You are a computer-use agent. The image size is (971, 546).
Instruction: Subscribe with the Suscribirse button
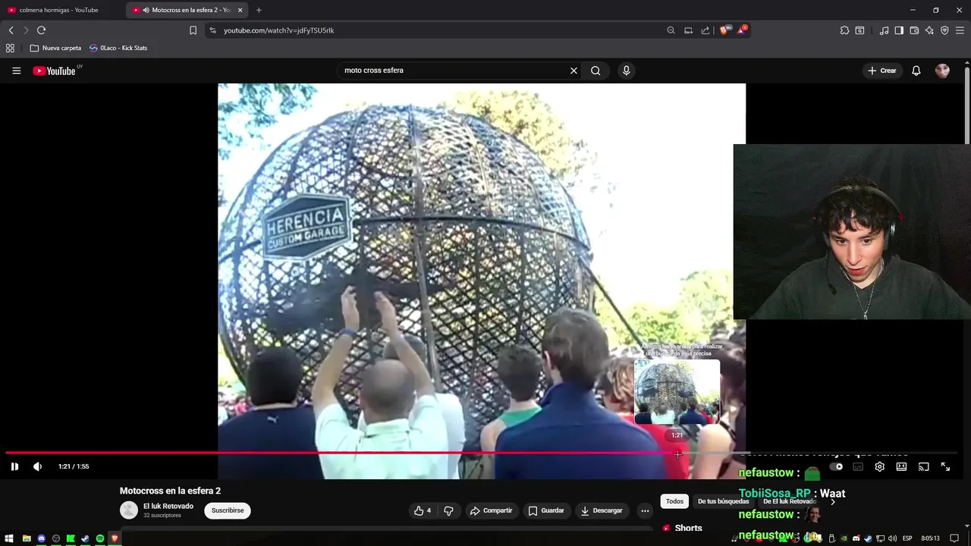[x=228, y=510]
